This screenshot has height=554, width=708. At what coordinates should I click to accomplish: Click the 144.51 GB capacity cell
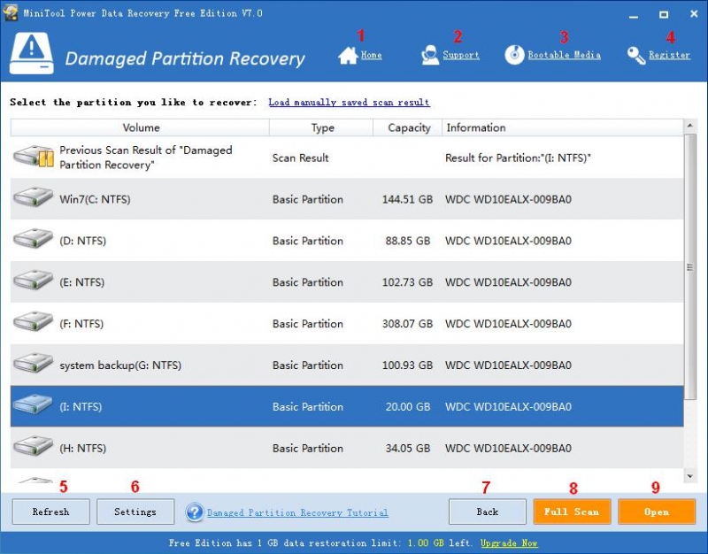[407, 199]
